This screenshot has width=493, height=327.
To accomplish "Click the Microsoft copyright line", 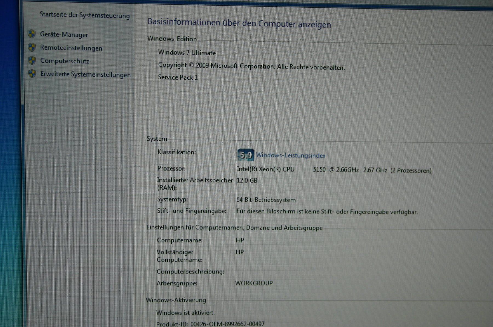I will 251,66.
